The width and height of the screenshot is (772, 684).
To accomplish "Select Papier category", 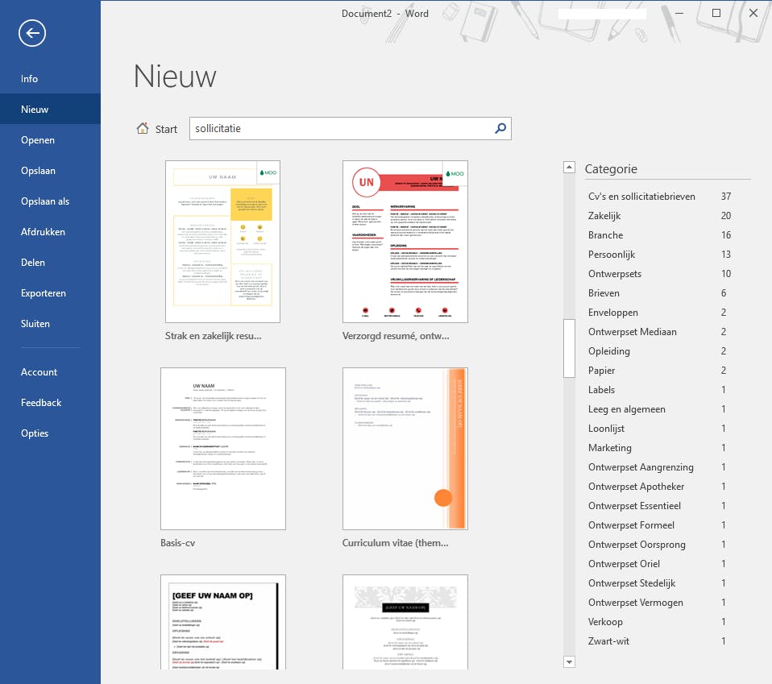I will coord(660,371).
